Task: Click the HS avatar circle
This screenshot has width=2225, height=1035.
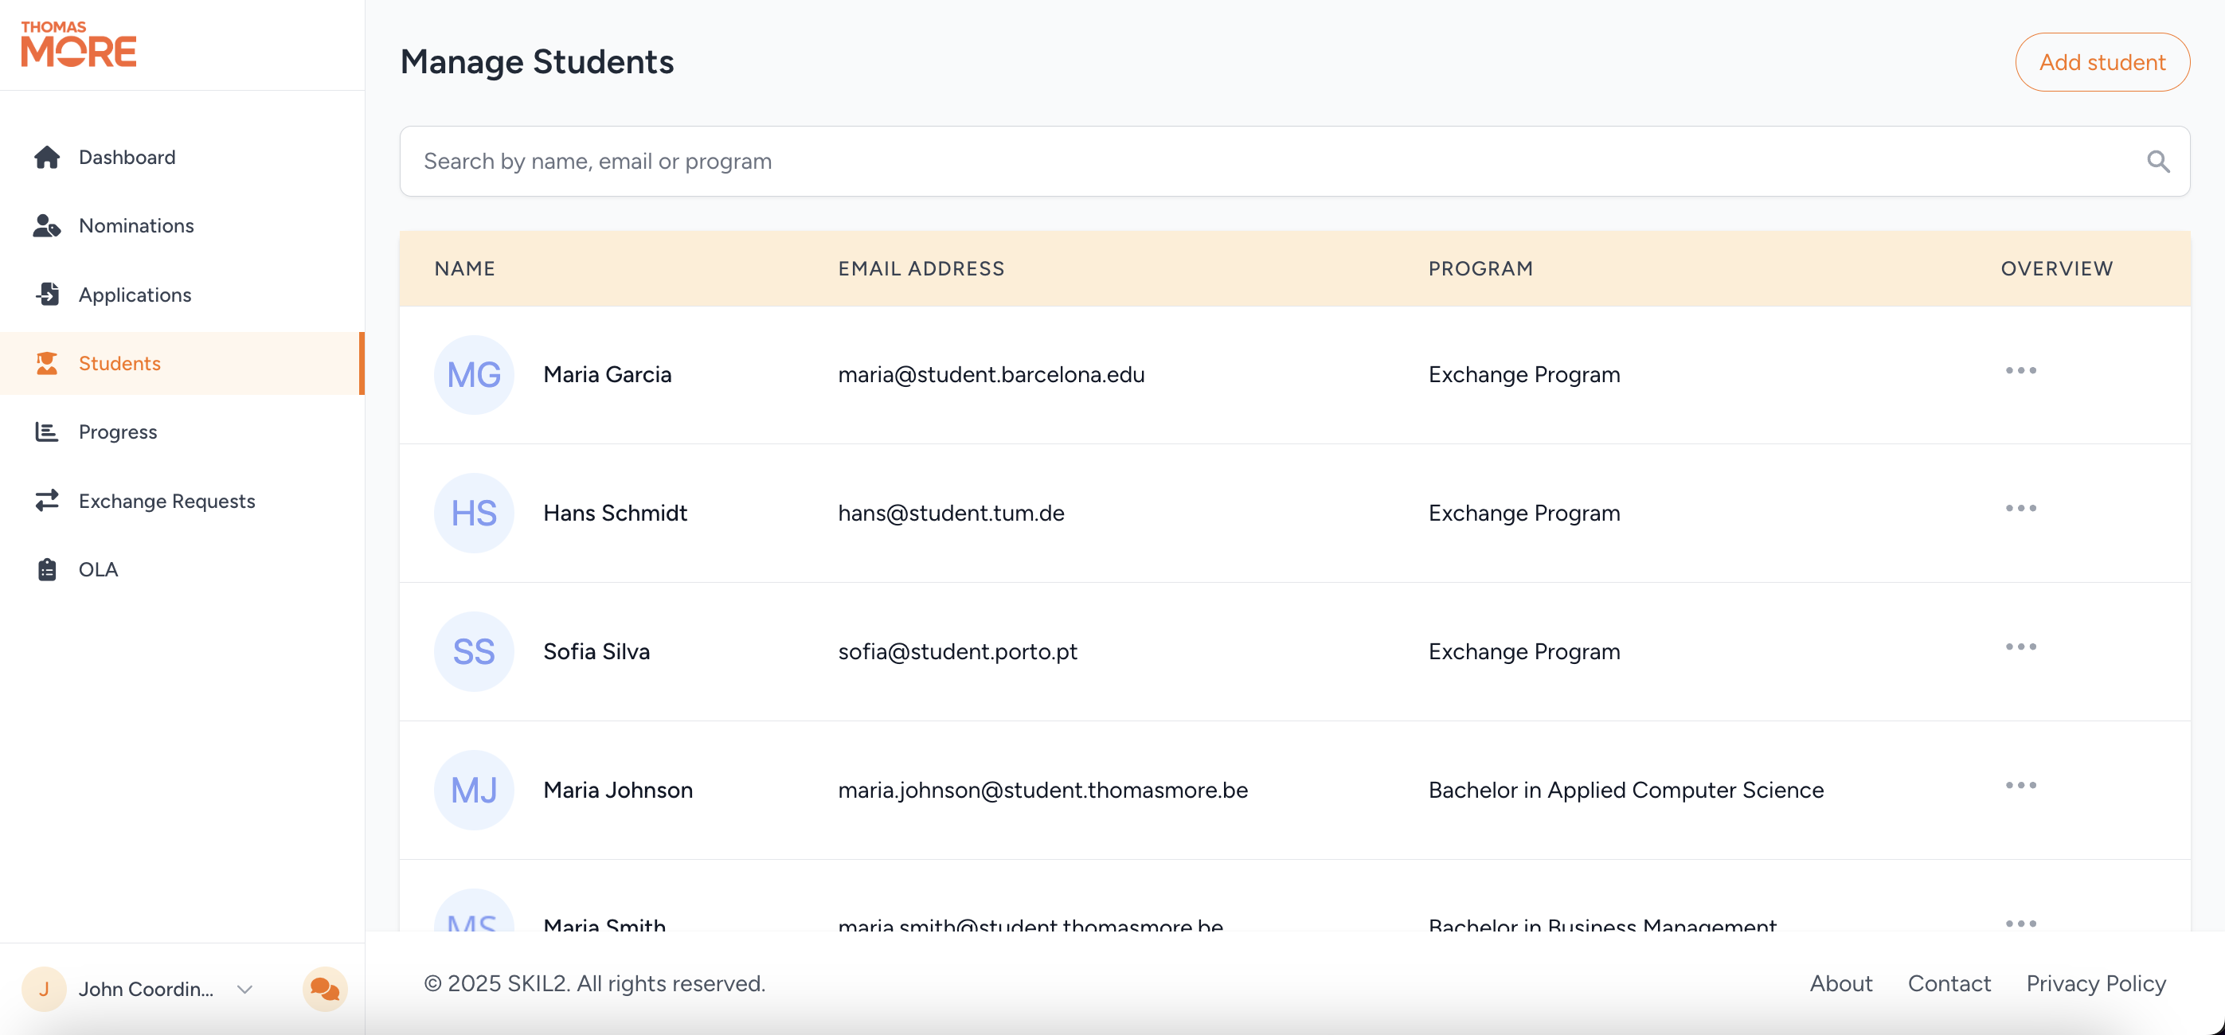Action: click(x=474, y=513)
